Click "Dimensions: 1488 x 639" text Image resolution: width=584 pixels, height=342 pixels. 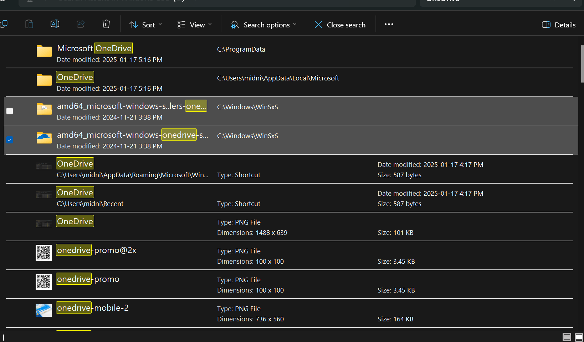pyautogui.click(x=252, y=232)
